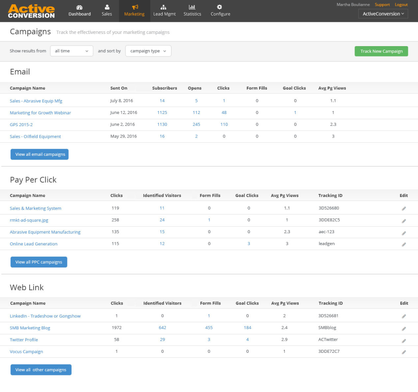Expand the campaign type sort dropdown
Screen dimensions: 418x392
point(148,50)
